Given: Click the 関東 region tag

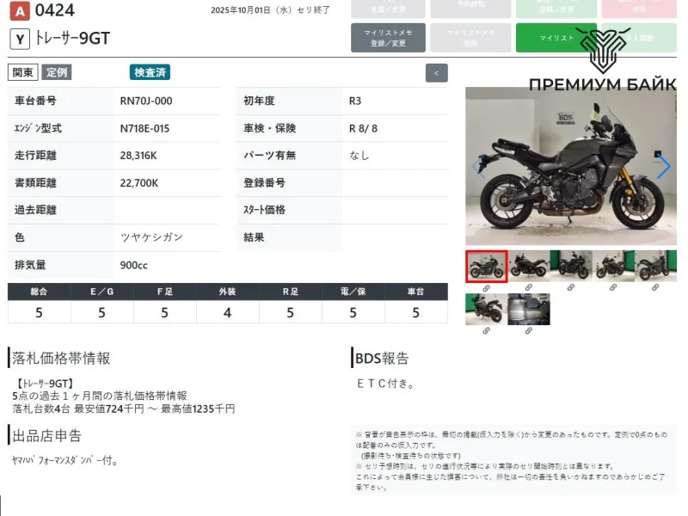Looking at the screenshot, I should coord(22,72).
